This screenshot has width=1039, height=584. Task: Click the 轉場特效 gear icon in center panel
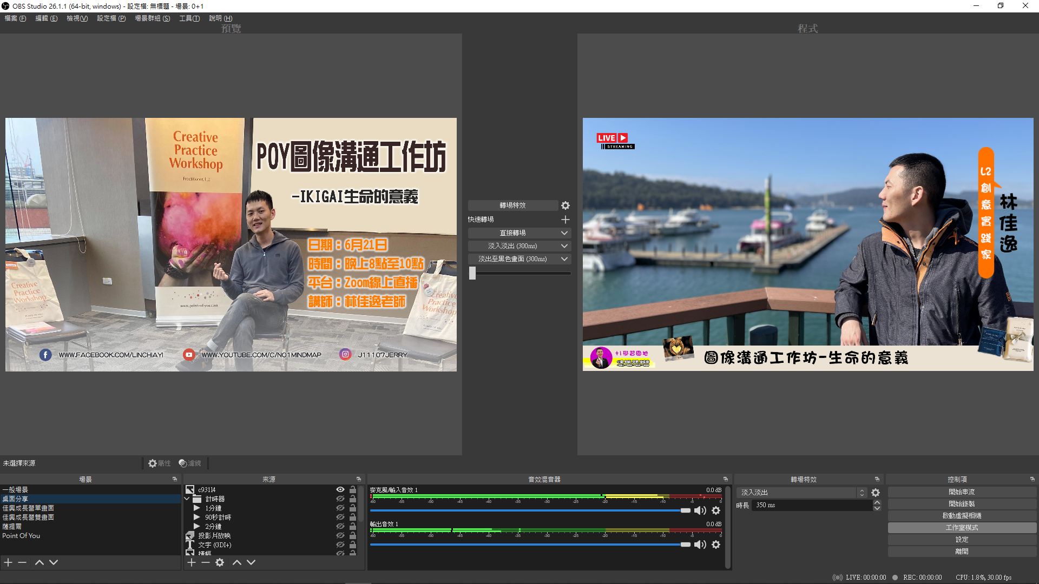coord(565,205)
